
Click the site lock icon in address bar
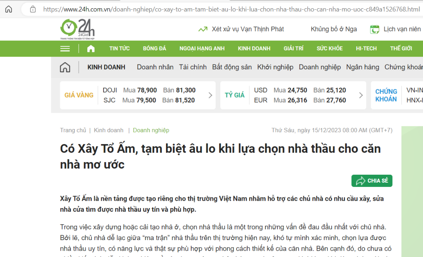tap(33, 9)
